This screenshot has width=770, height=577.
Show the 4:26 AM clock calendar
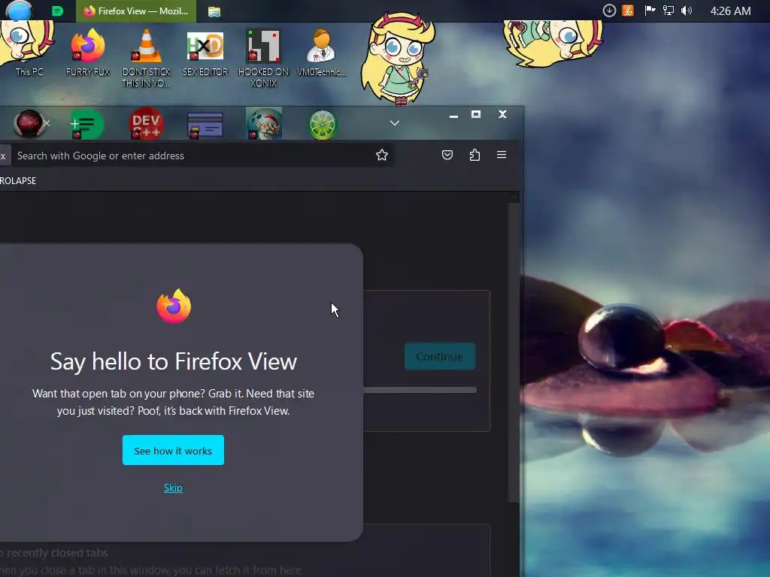[730, 11]
